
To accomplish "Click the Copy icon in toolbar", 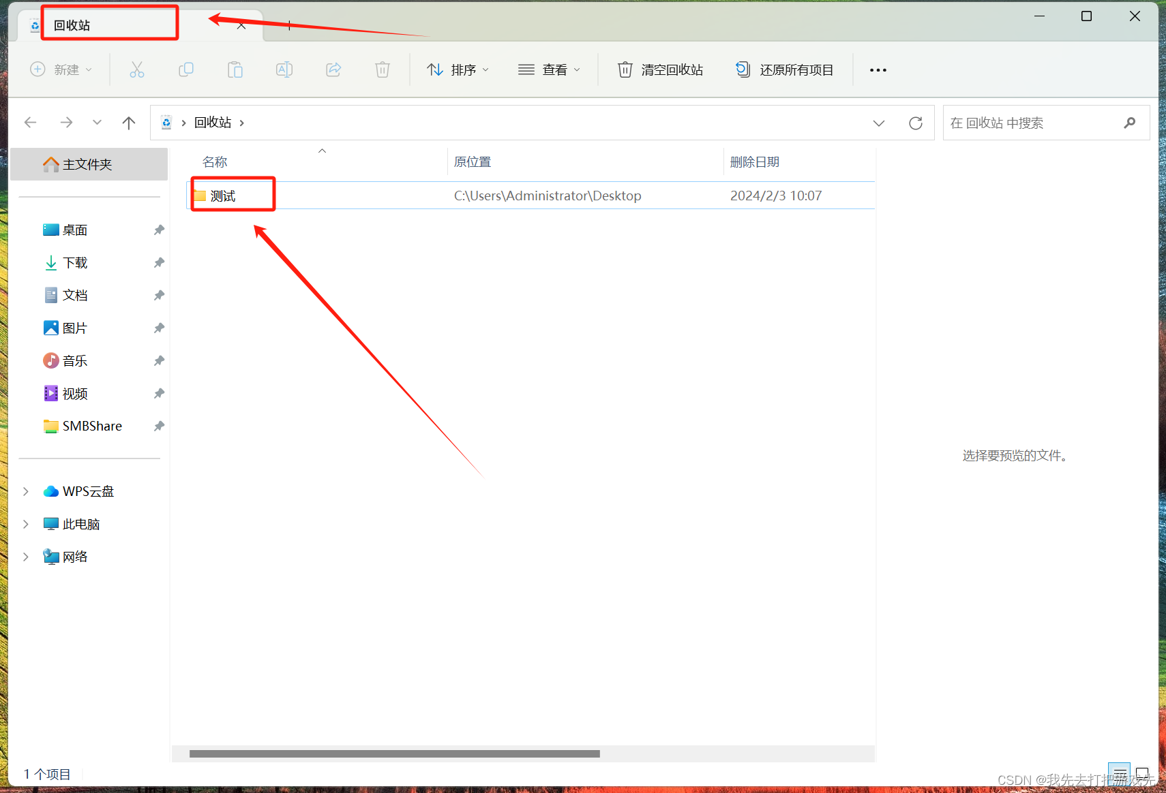I will tap(186, 69).
